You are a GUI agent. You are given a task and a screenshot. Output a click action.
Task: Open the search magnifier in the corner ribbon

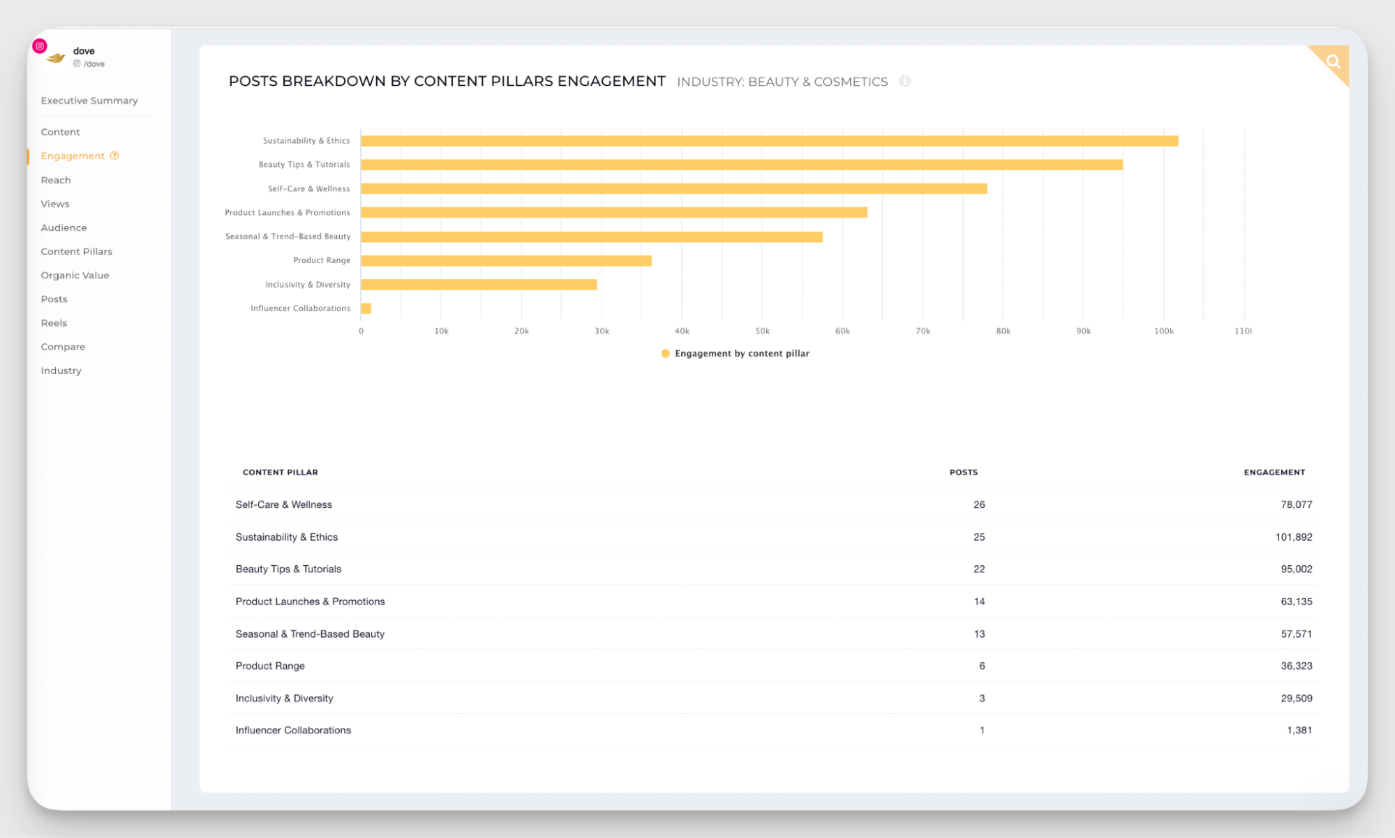pyautogui.click(x=1333, y=61)
